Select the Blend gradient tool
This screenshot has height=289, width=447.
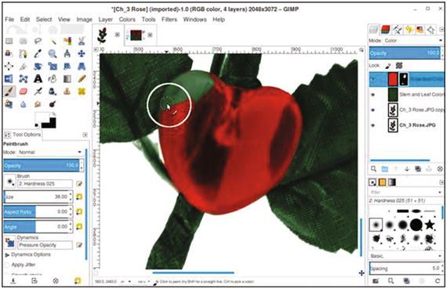click(x=67, y=79)
